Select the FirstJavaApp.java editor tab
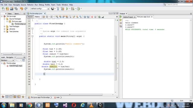This screenshot has width=193, height=108. 36,13
